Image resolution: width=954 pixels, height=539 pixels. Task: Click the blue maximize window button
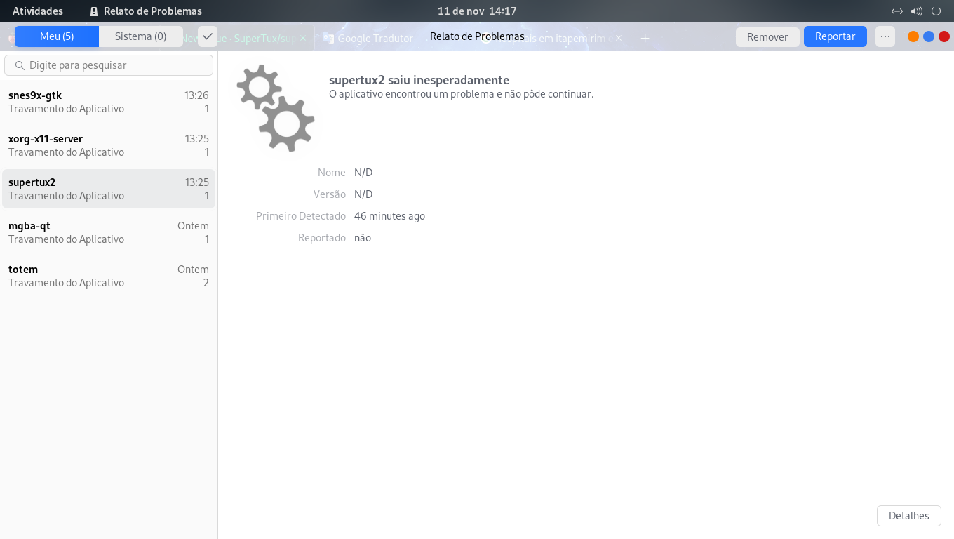click(929, 36)
